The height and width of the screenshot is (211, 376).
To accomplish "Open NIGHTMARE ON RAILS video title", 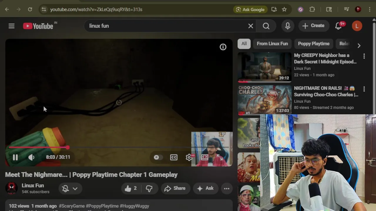I will (326, 91).
